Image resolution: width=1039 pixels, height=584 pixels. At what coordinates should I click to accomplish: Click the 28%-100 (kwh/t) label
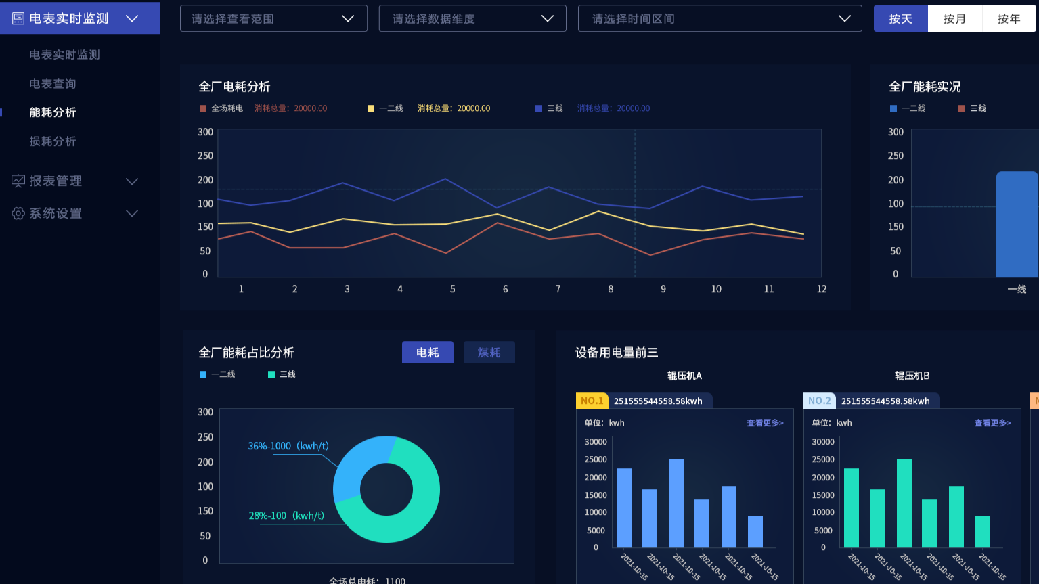pyautogui.click(x=286, y=516)
